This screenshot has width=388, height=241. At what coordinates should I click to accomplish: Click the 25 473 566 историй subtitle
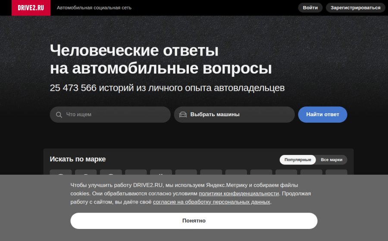pos(167,88)
